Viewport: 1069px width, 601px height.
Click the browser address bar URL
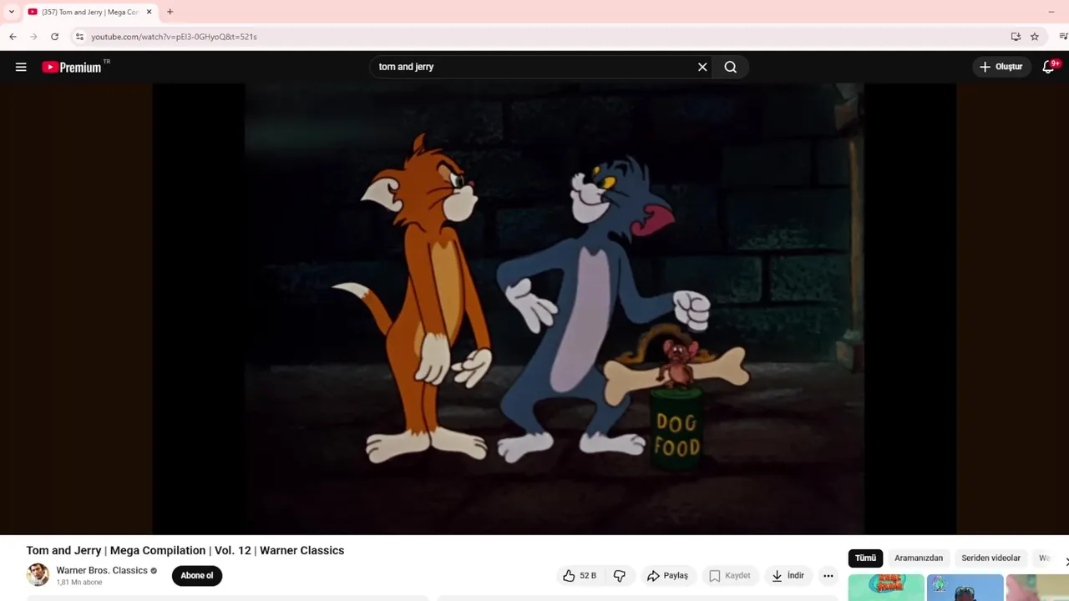[174, 37]
